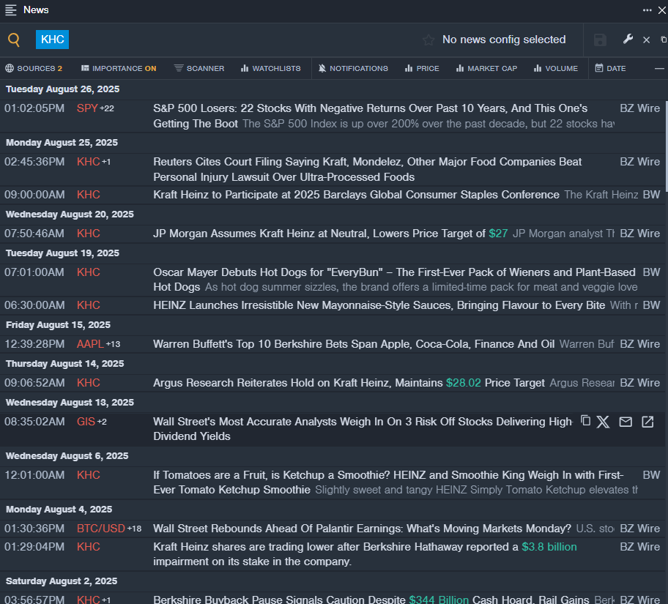The height and width of the screenshot is (604, 668).
Task: Click the Wednesday August 20, 2025 date header
Action: [x=70, y=215]
